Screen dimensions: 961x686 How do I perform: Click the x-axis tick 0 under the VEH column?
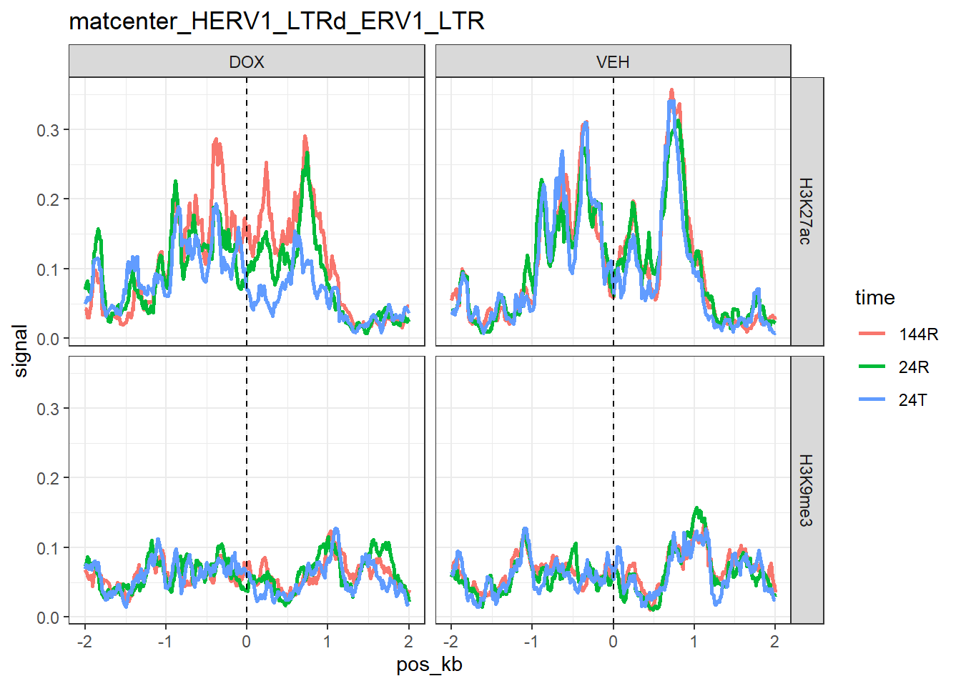613,641
